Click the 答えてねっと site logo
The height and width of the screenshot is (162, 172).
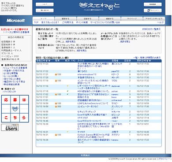coord(99,6)
